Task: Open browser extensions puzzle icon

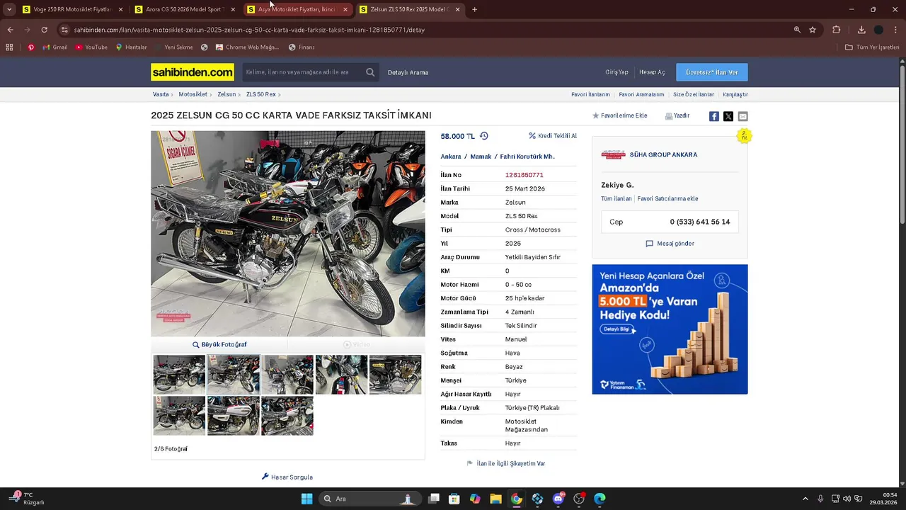Action: (837, 30)
